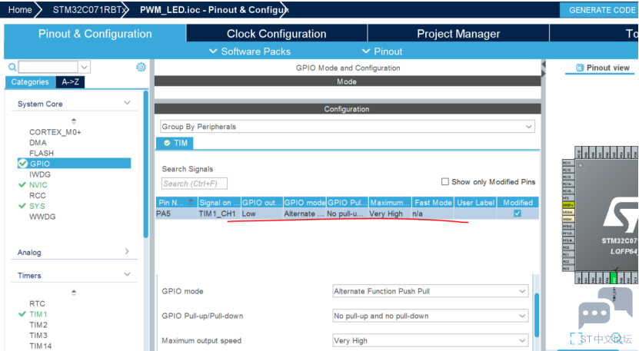This screenshot has width=639, height=351.
Task: Click the TIM1_CH1 signal cell
Action: click(219, 214)
